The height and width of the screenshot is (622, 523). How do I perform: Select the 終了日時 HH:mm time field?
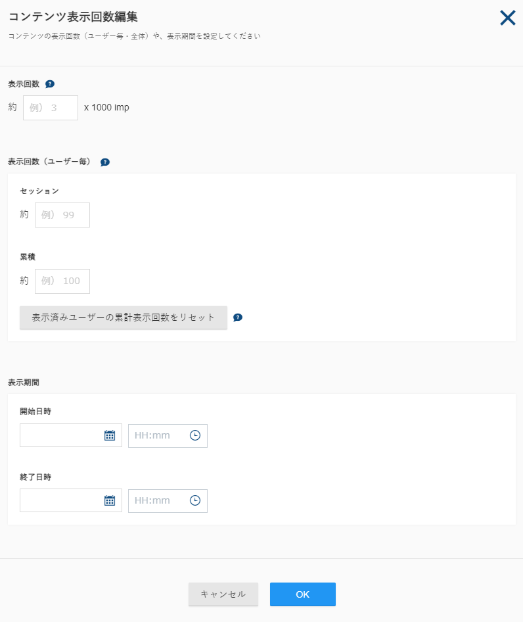click(168, 500)
